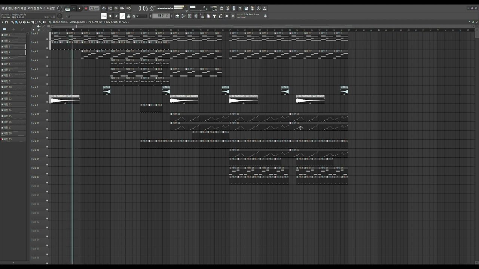
Task: Click the plus button beside pattern selector
Action: coord(172,16)
